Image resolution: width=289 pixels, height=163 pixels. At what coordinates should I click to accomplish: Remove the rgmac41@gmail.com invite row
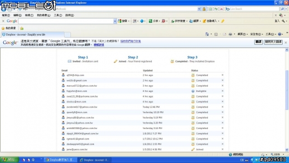(223, 139)
